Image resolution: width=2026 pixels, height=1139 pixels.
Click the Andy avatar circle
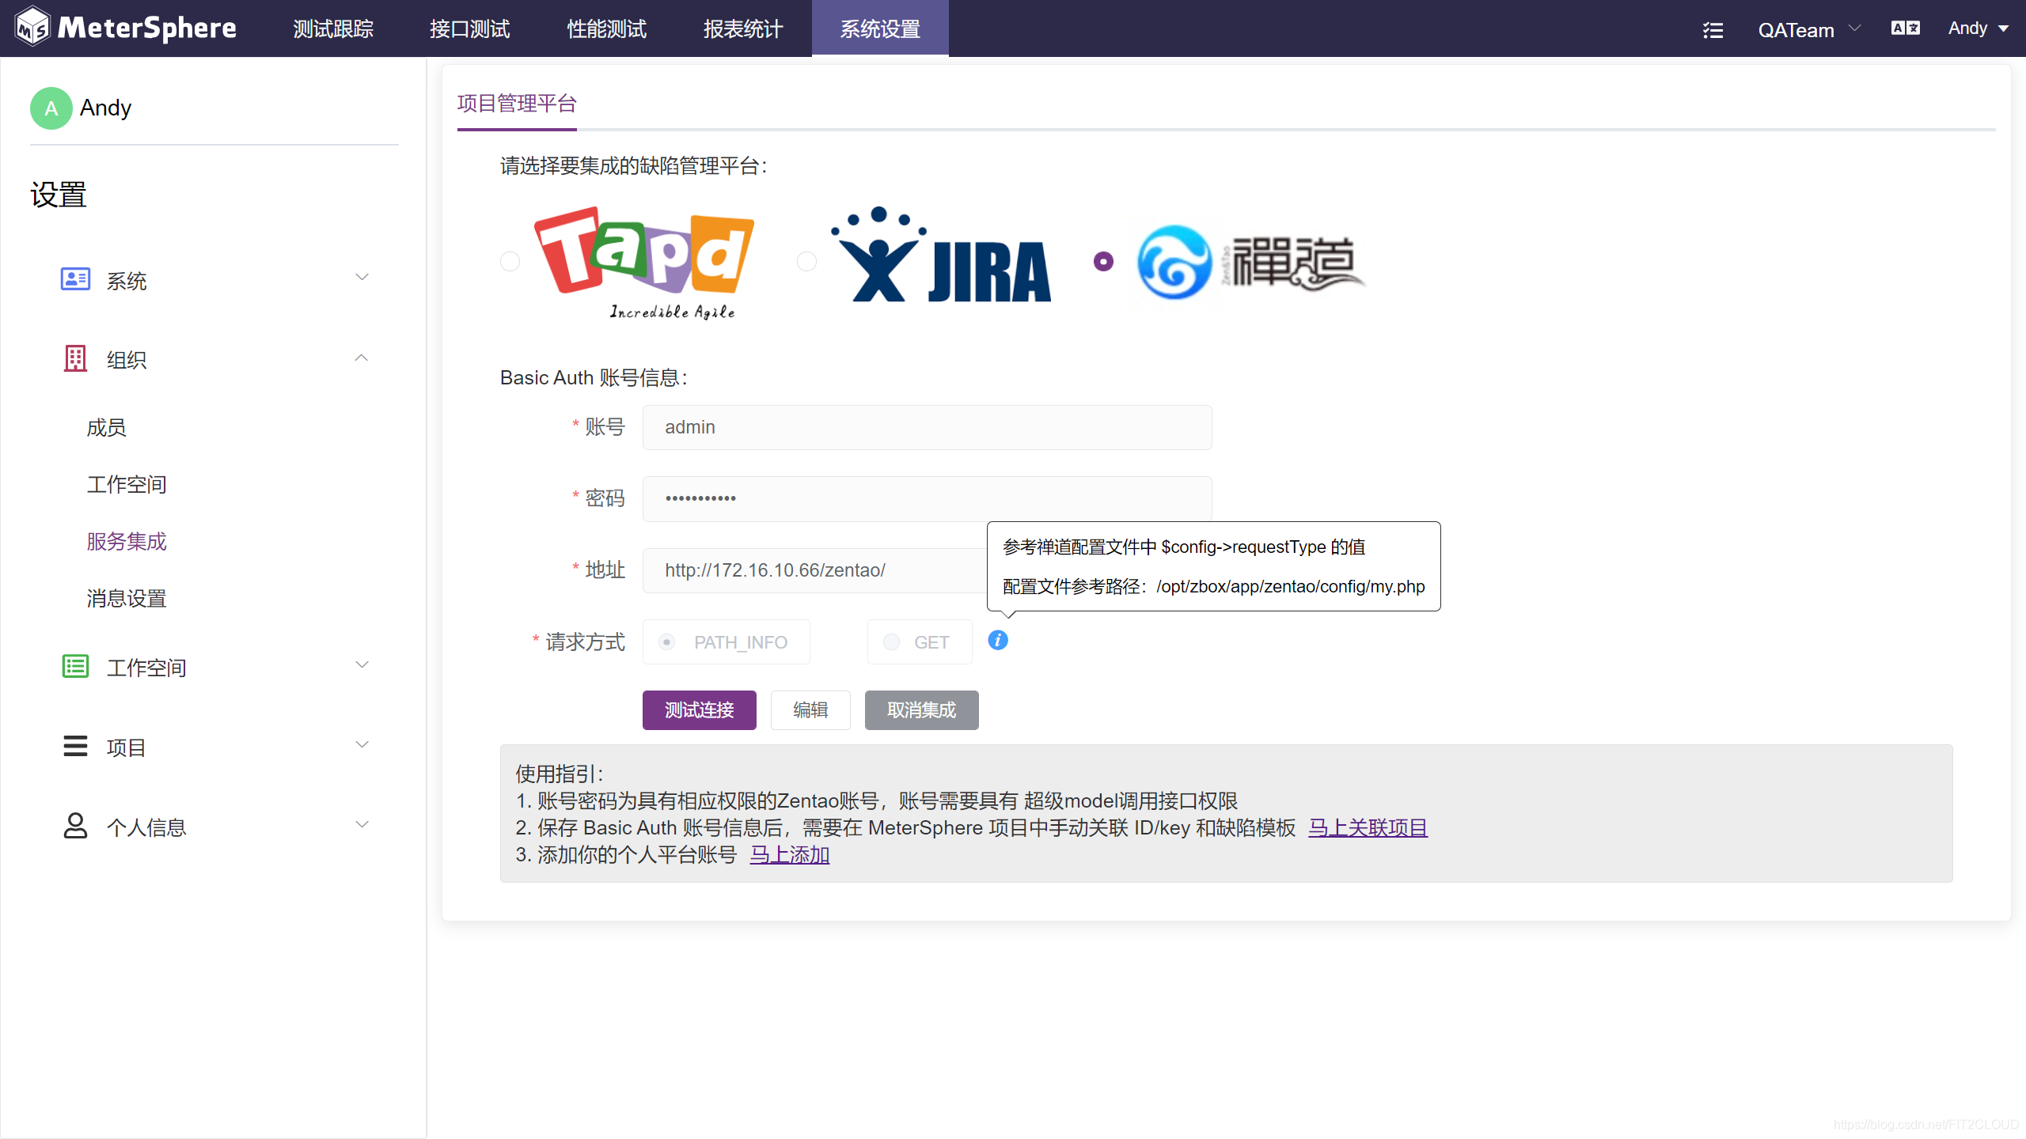pyautogui.click(x=51, y=108)
